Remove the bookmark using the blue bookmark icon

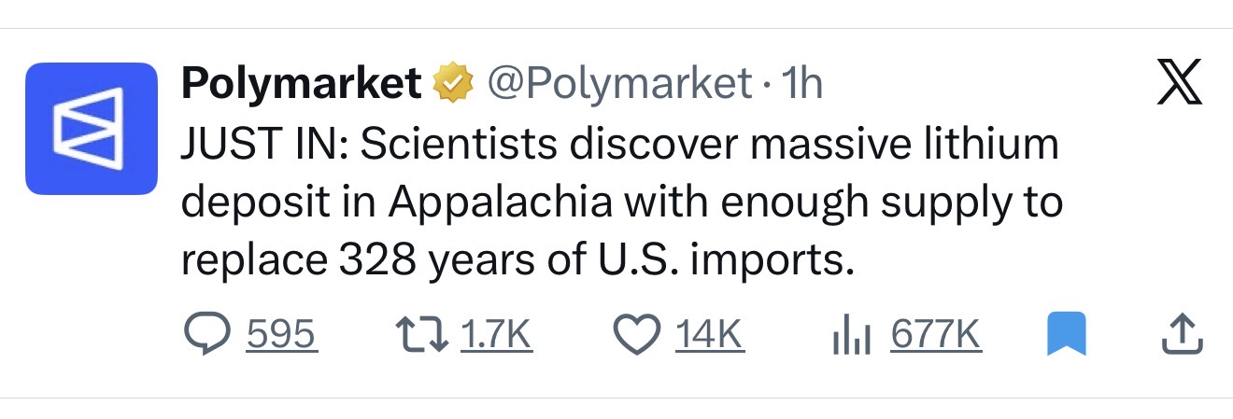point(1065,335)
